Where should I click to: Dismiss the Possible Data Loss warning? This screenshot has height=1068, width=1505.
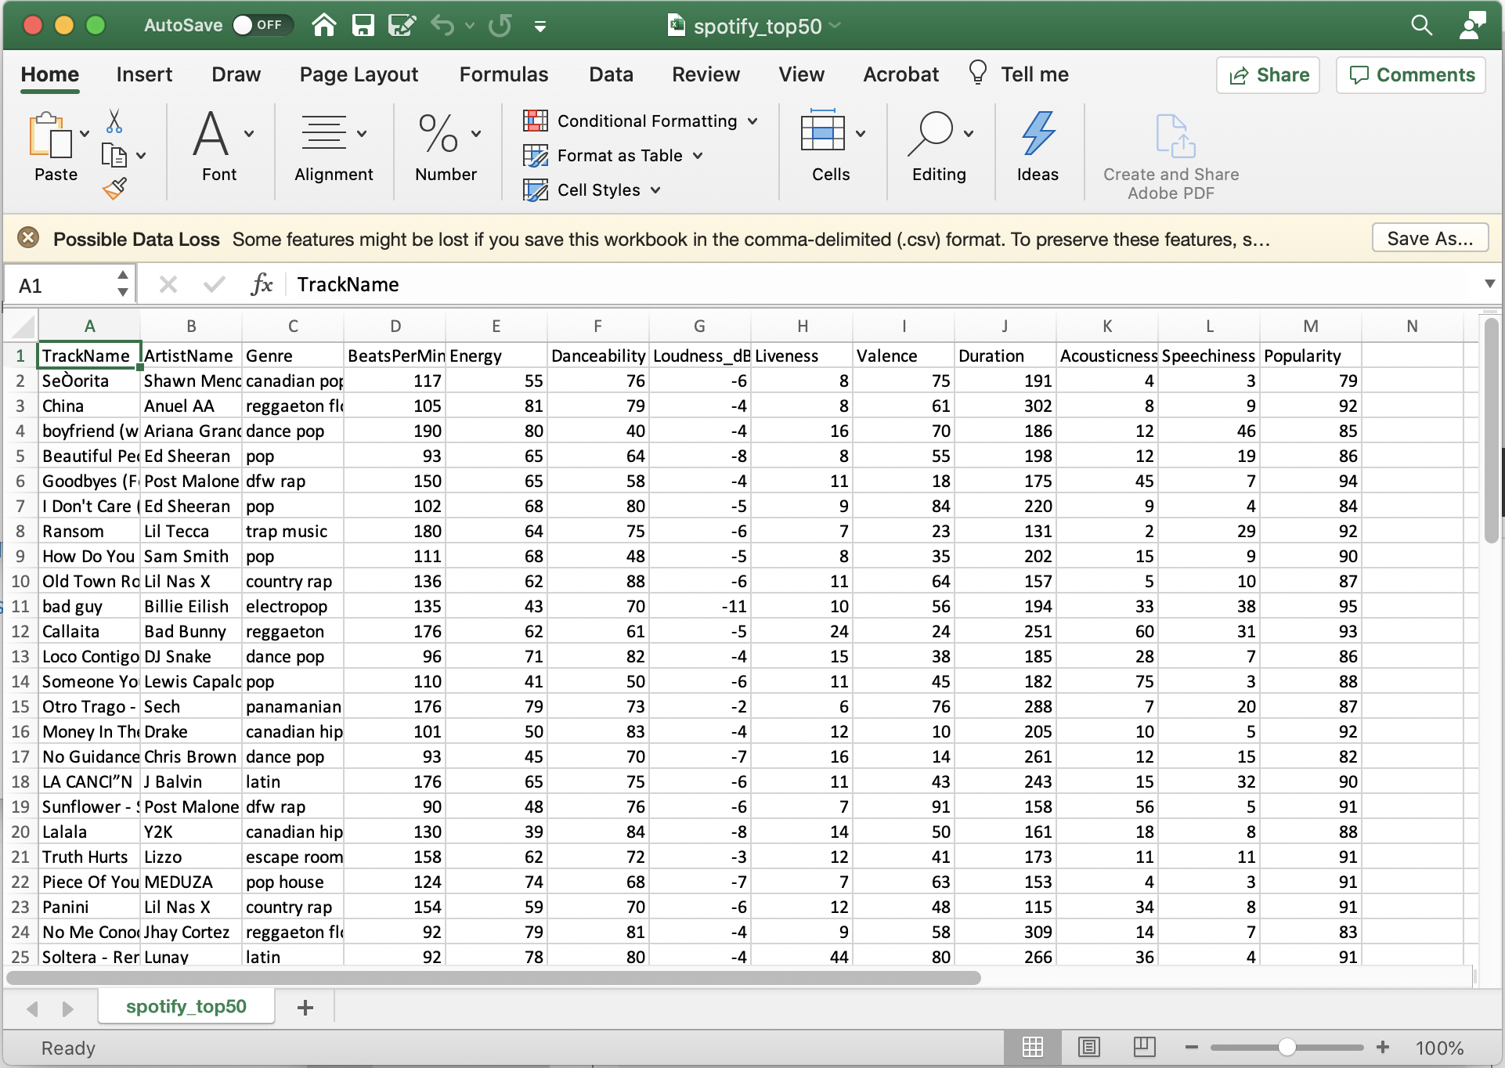click(28, 237)
